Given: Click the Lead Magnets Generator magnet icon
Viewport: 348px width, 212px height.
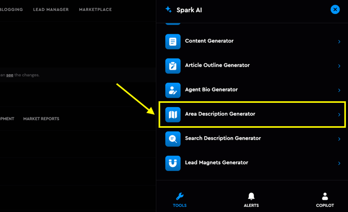Looking at the screenshot, I should coord(173,163).
